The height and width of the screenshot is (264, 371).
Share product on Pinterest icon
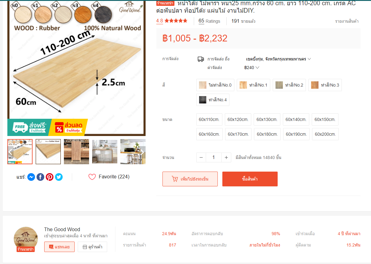pyautogui.click(x=49, y=177)
